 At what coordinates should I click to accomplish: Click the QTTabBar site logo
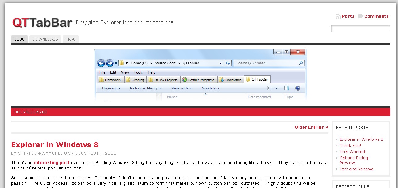[42, 23]
